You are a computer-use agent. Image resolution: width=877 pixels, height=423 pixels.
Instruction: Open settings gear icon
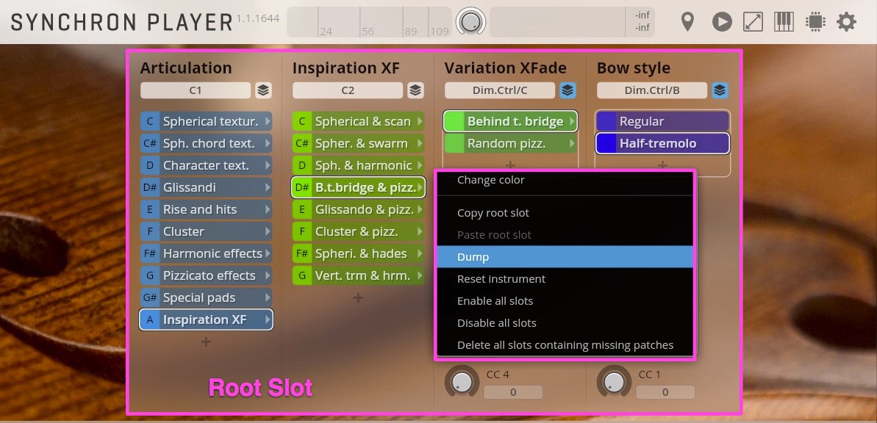(846, 22)
